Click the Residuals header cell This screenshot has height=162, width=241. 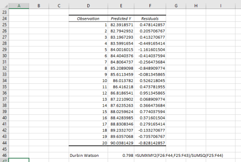click(x=150, y=18)
